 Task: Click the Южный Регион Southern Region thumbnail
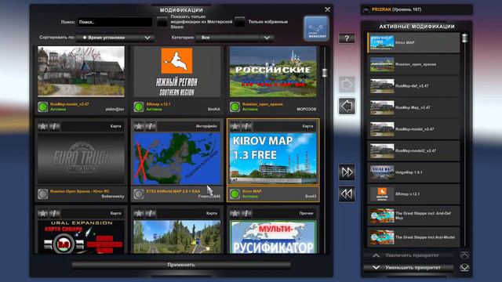[x=177, y=71]
